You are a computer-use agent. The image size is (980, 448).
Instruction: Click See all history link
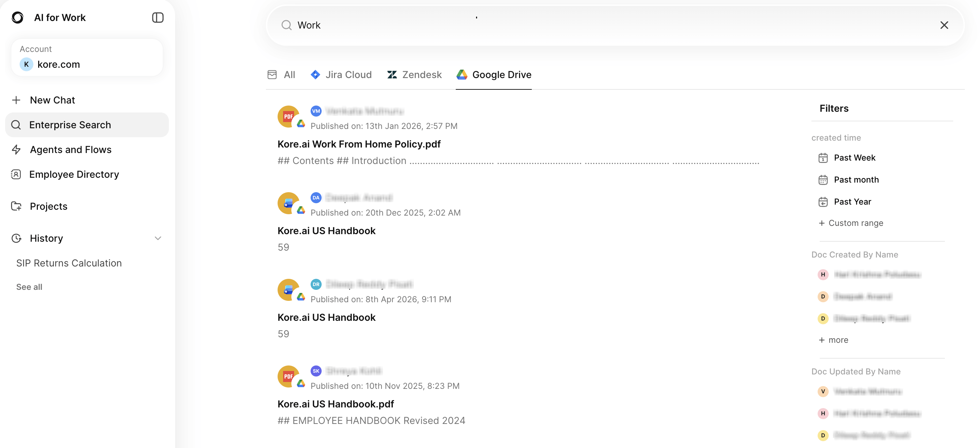pyautogui.click(x=29, y=287)
